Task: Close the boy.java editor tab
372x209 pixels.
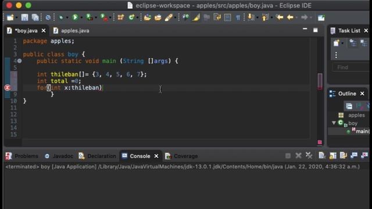Action: 44,31
